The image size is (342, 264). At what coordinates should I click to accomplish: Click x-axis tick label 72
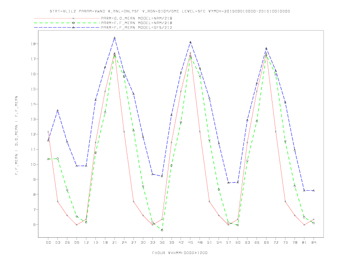275,242
